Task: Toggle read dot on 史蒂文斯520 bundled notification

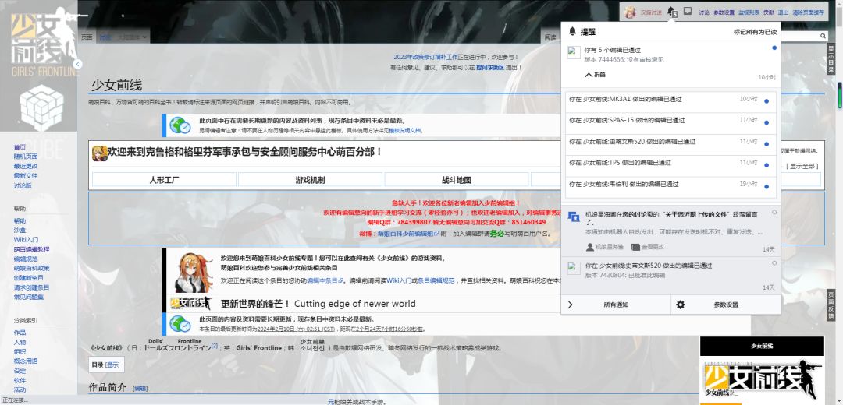Action: coord(767,144)
